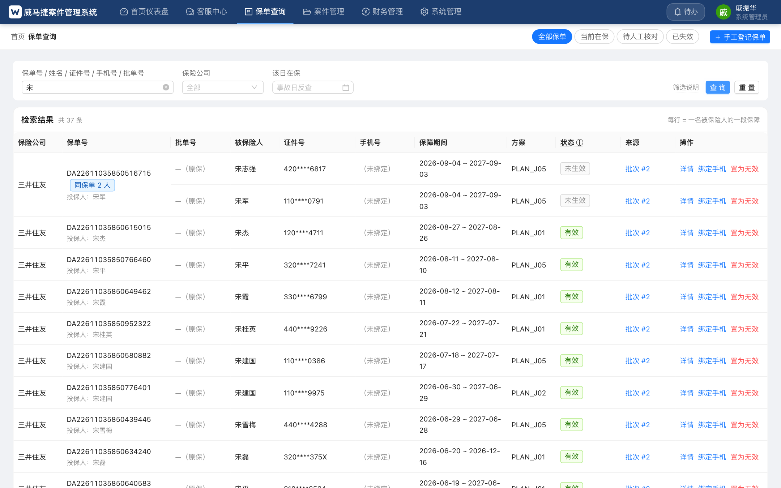781x488 pixels.
Task: Open the 首页仪表盘 tab
Action: point(144,12)
